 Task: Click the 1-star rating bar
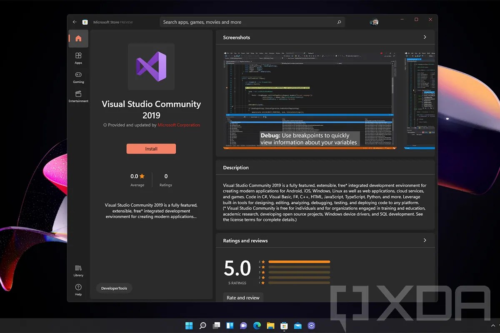click(x=299, y=283)
